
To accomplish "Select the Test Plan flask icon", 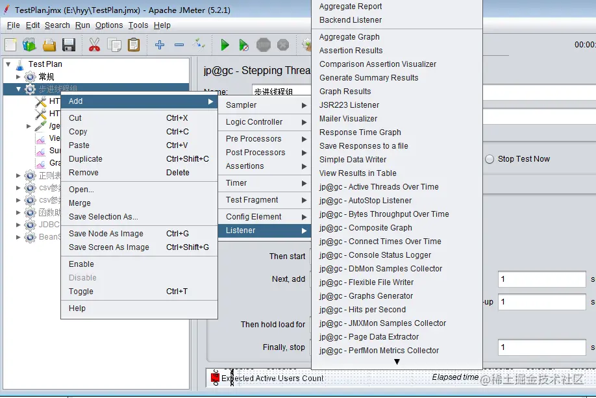I will pos(19,64).
